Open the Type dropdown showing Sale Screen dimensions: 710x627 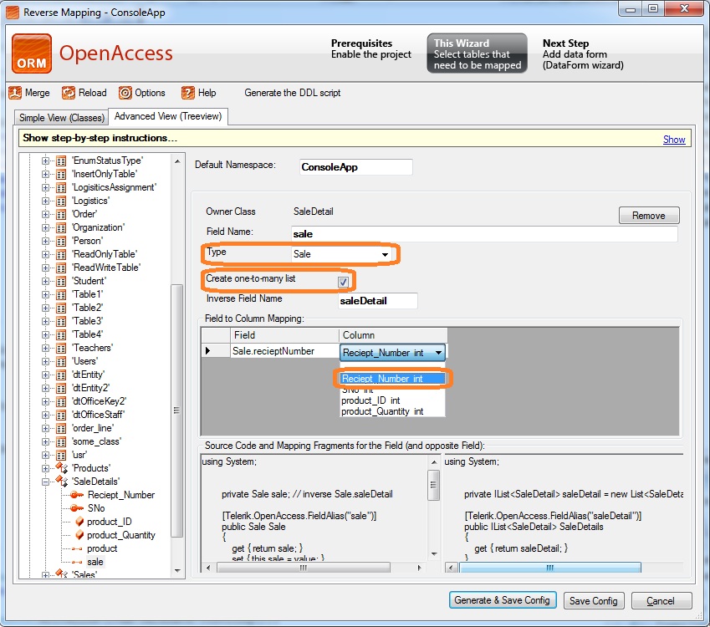[385, 254]
